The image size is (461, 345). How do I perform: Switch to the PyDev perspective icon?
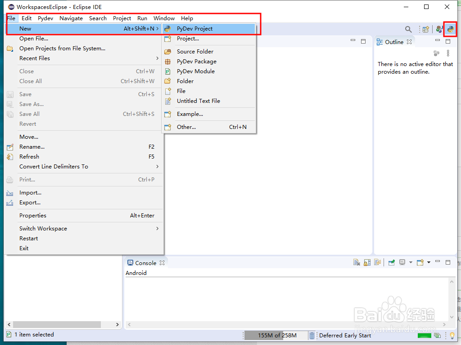[450, 29]
